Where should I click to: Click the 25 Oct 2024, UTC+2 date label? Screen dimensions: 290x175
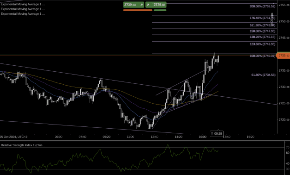13,137
